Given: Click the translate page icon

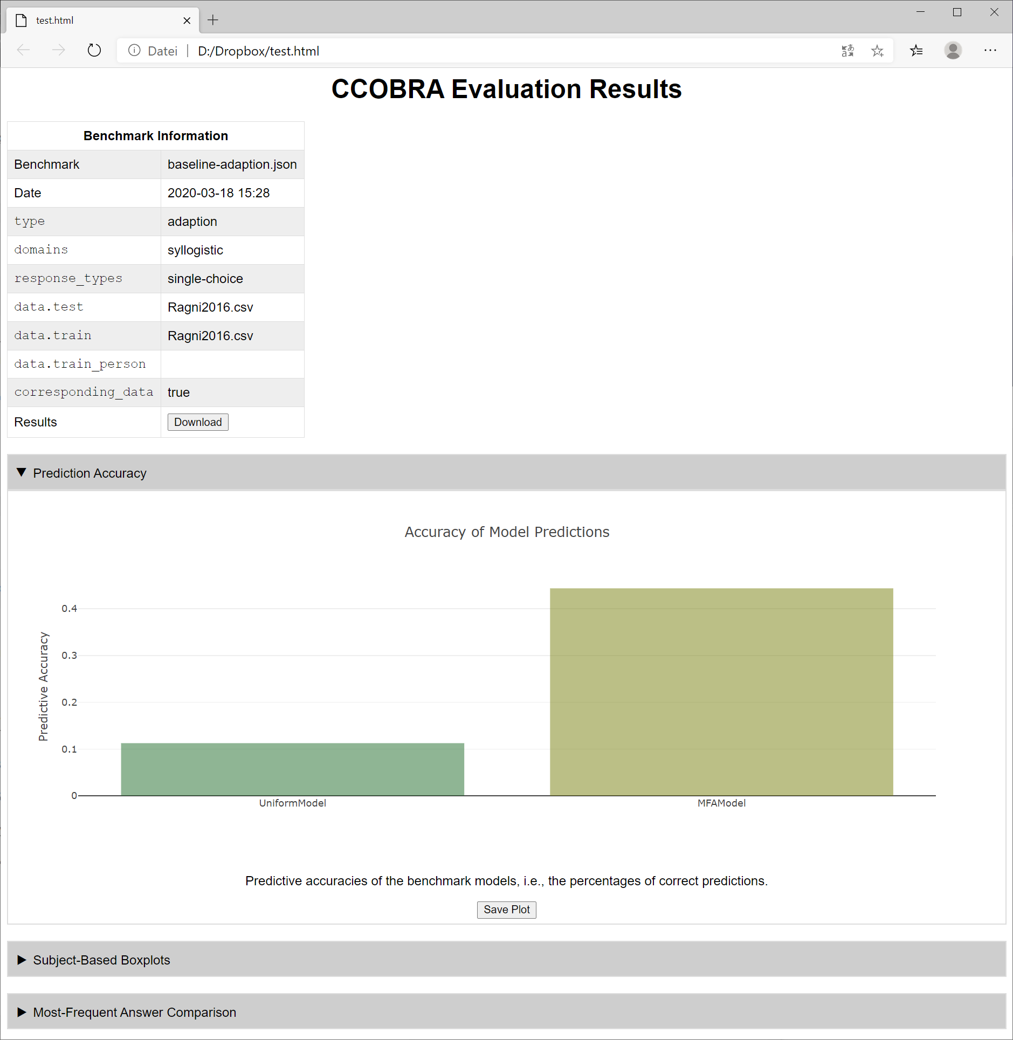Looking at the screenshot, I should [x=847, y=51].
